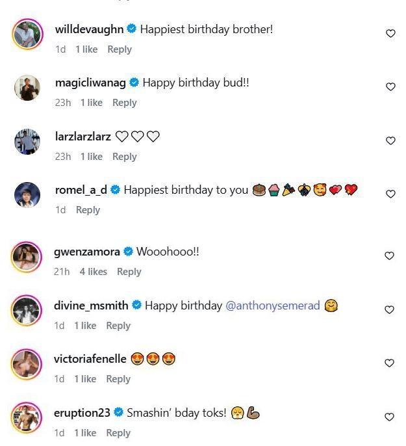This screenshot has width=406, height=446.
Task: Like willdevaughn's comment with the heart
Action: coord(390,33)
